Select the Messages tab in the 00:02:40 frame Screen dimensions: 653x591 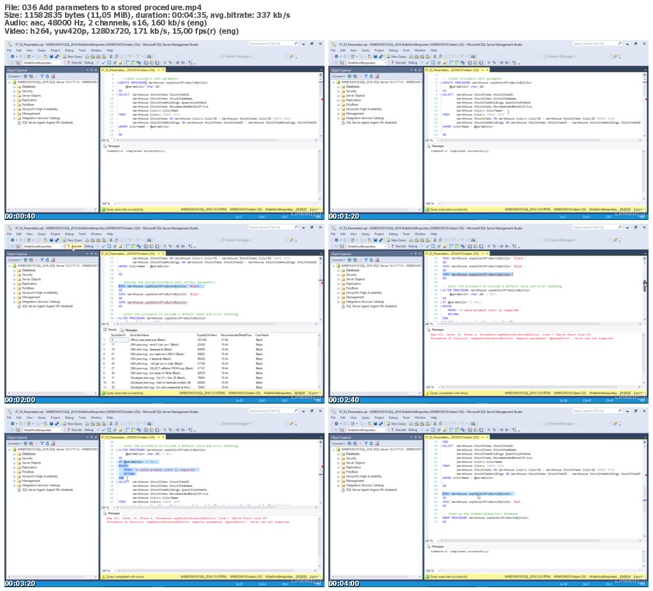(436, 330)
